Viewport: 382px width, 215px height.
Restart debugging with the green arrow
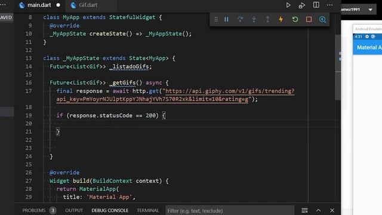coord(295,19)
